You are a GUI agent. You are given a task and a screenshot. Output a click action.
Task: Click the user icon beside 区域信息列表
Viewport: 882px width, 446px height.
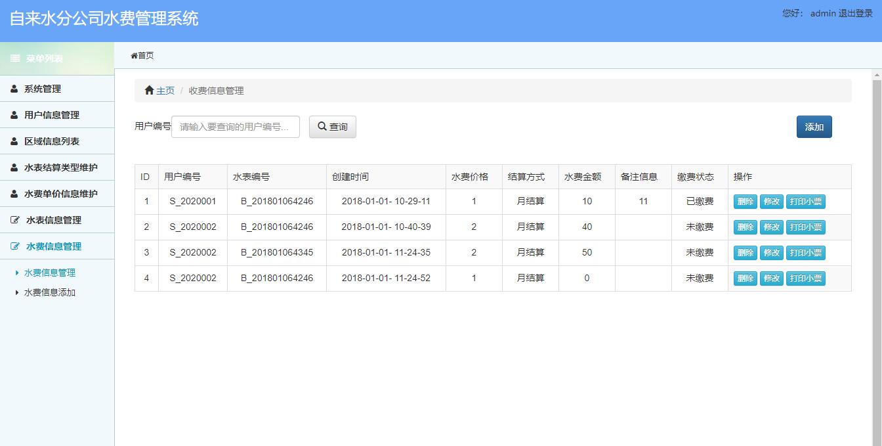coord(14,141)
